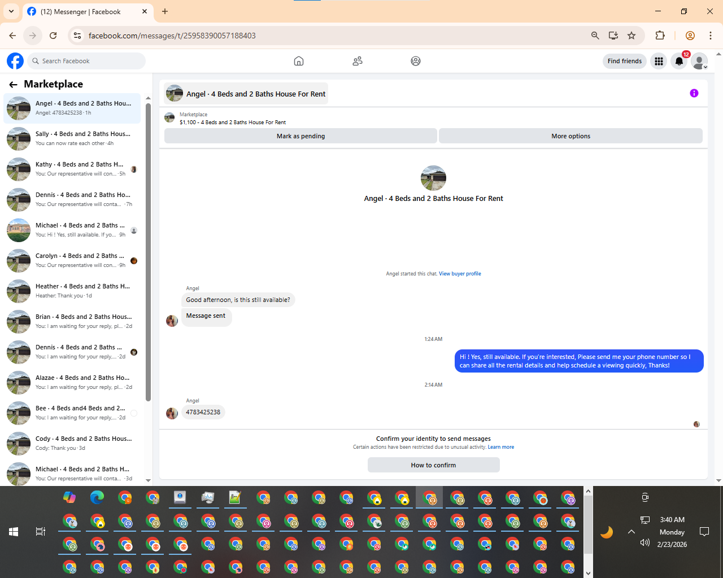Open a new browser tab
723x578 pixels.
click(165, 11)
